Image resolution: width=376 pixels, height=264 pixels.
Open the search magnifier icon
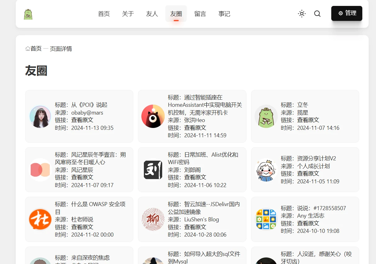(317, 14)
